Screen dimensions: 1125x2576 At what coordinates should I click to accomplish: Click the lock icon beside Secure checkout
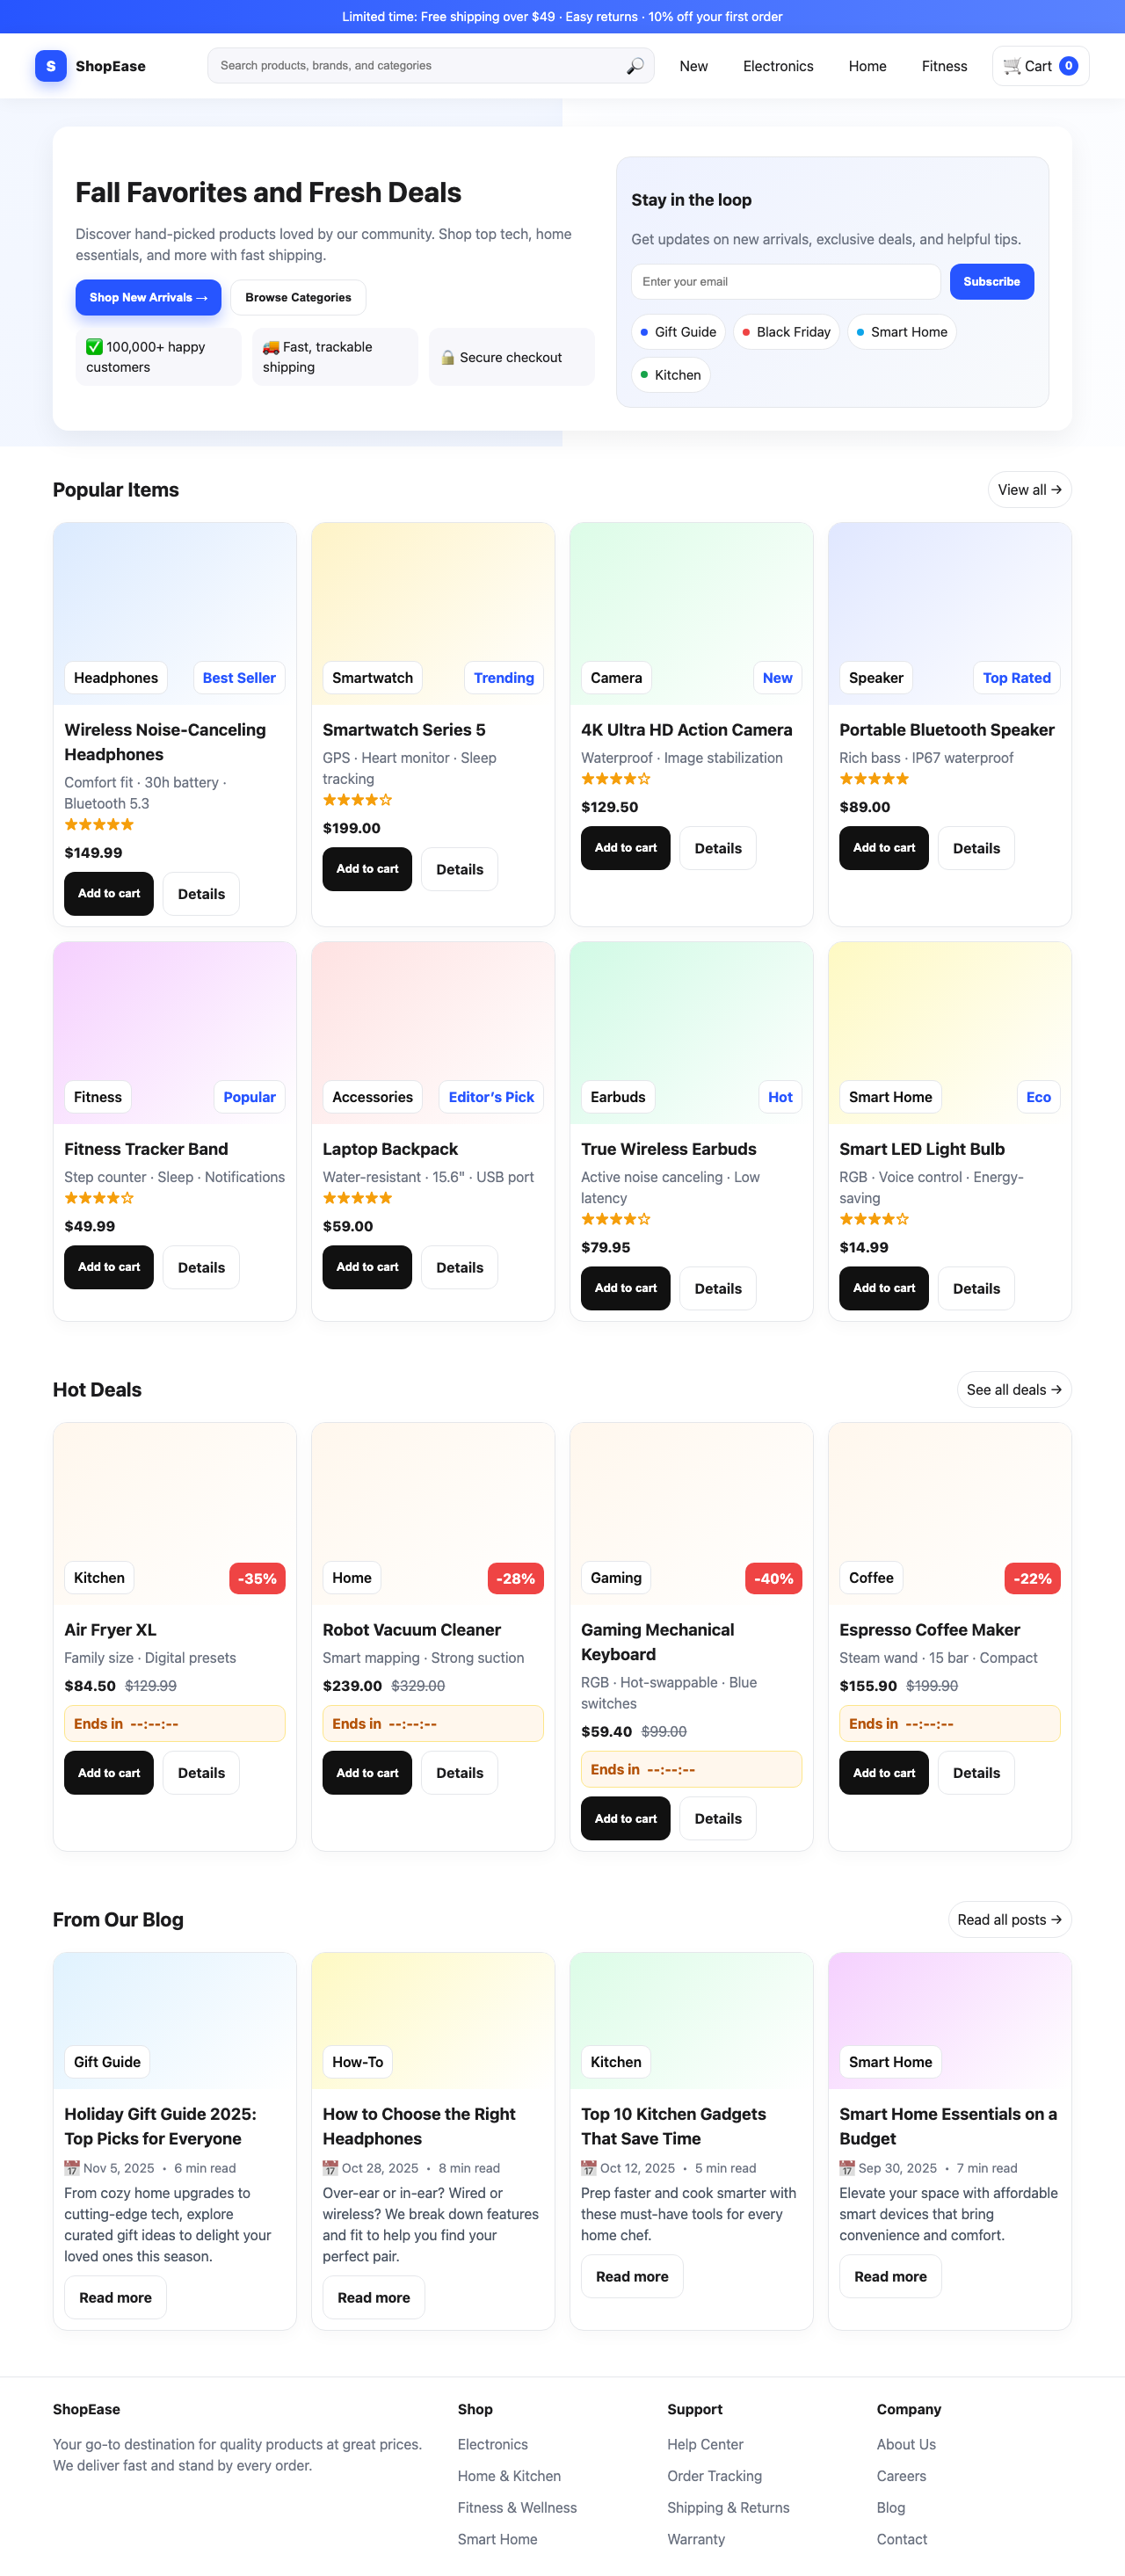click(x=447, y=356)
